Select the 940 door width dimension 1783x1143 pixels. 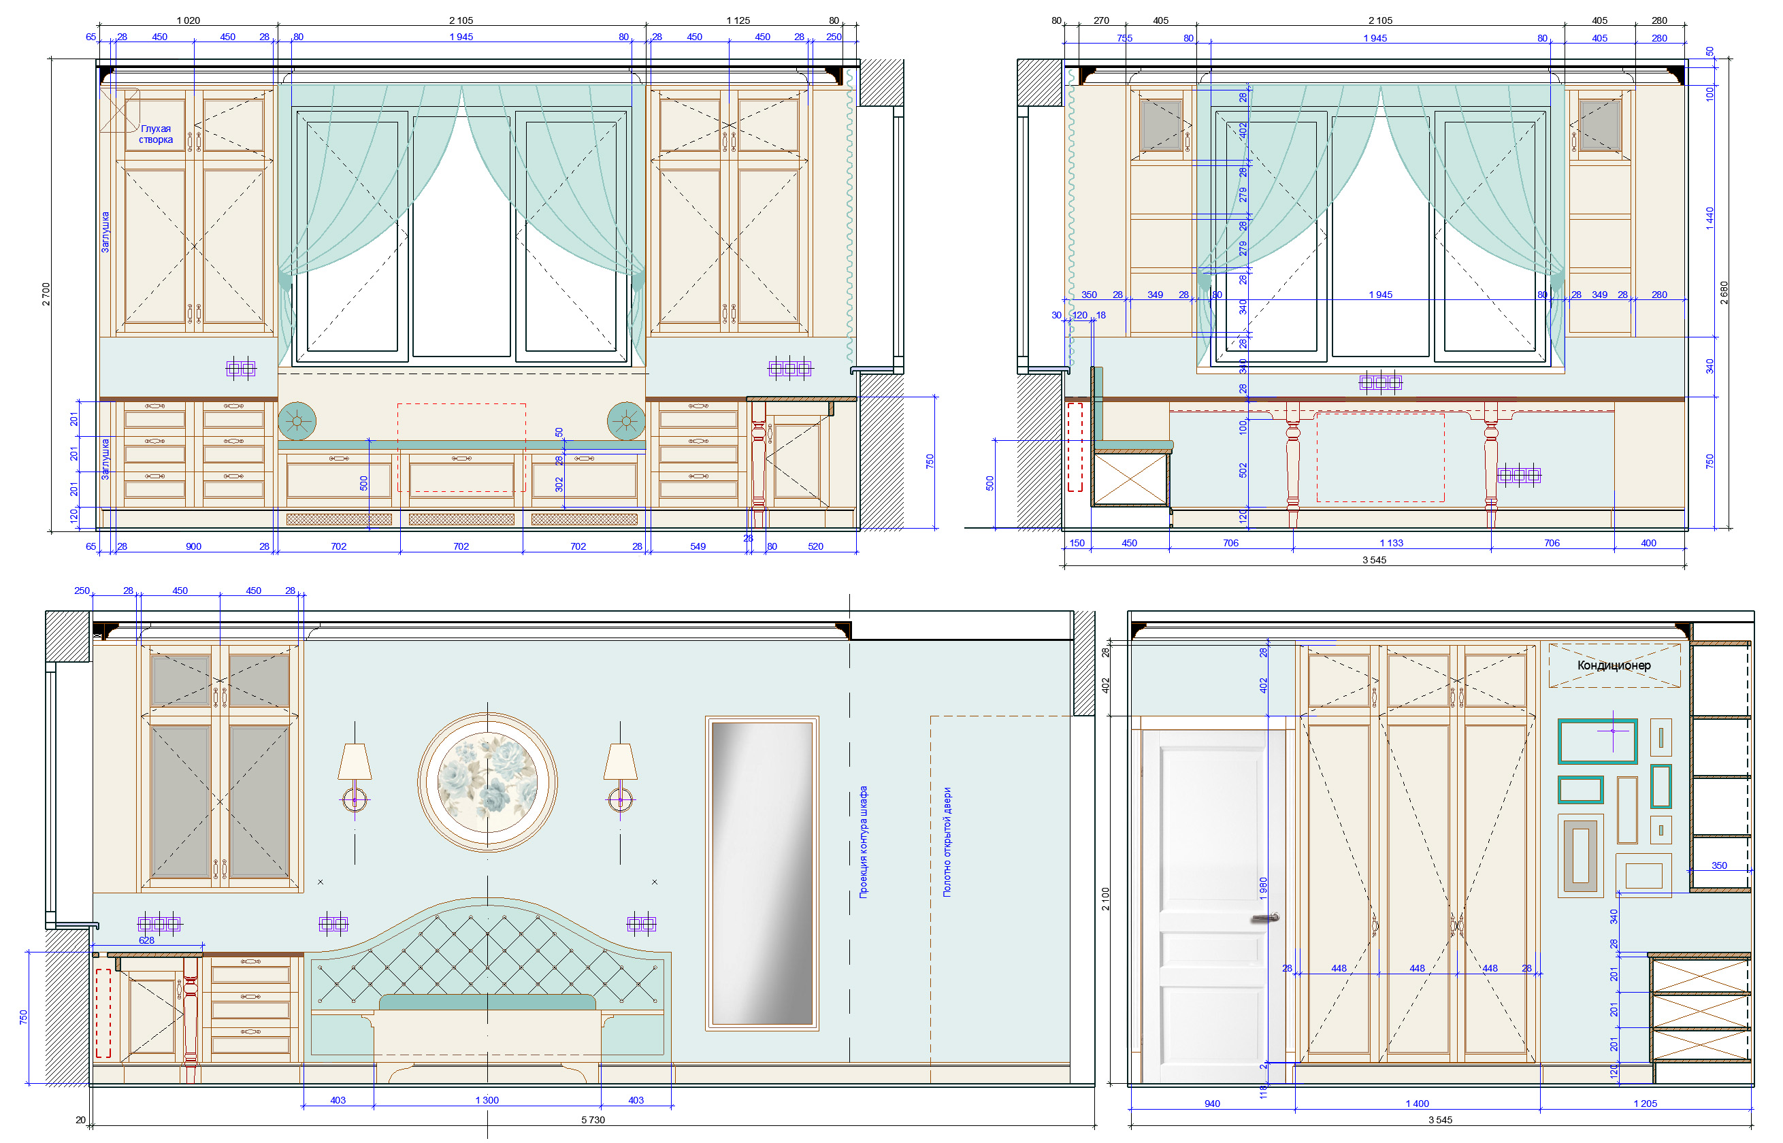1212,1104
